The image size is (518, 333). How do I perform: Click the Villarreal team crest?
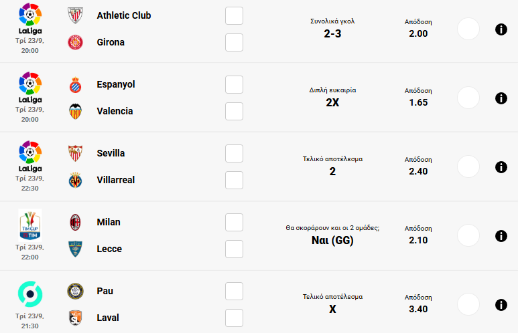pos(76,180)
